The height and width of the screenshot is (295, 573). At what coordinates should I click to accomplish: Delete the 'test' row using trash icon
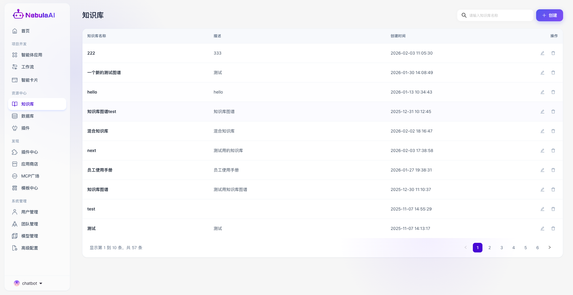[x=553, y=209]
